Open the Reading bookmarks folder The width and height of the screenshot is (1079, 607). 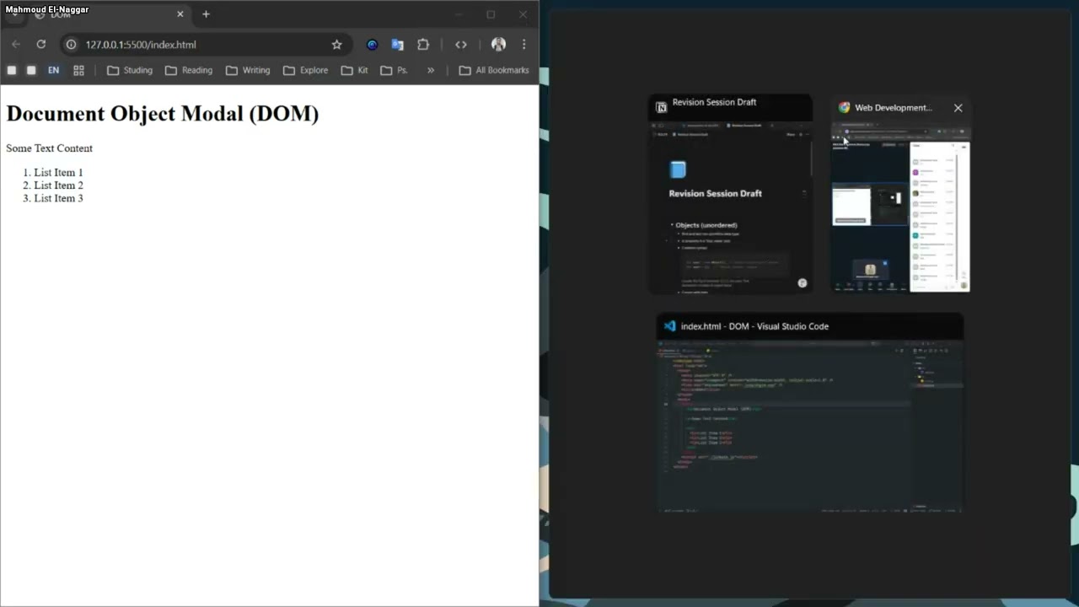click(x=189, y=70)
